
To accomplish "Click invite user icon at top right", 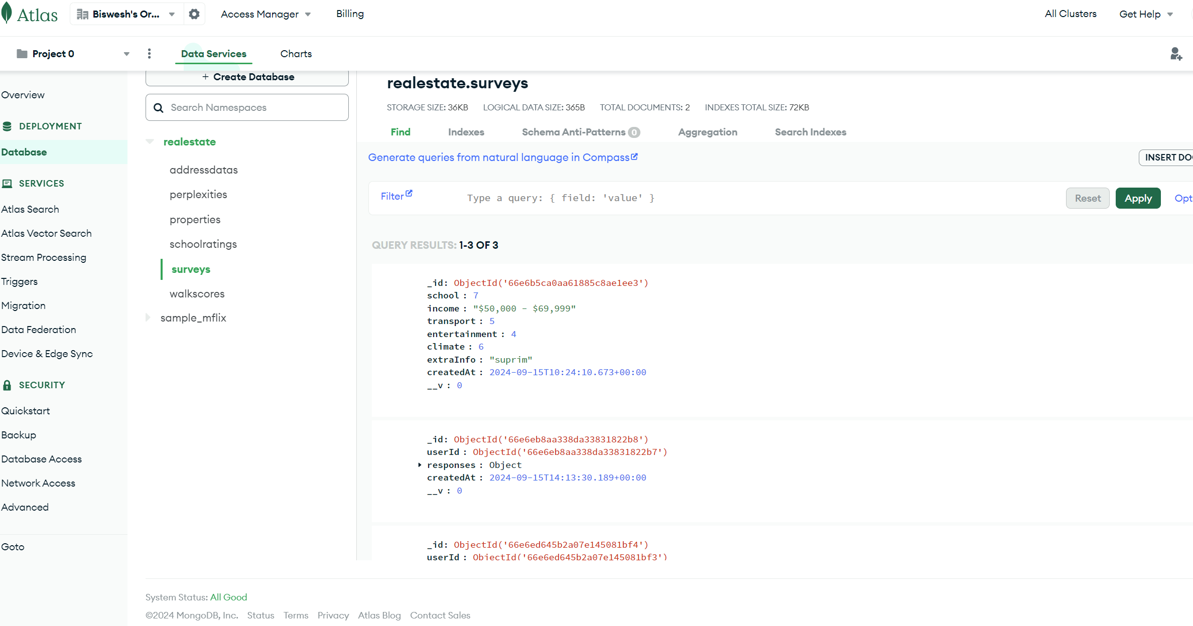I will [1176, 54].
